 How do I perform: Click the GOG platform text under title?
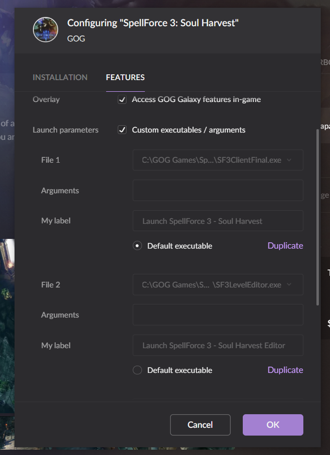(76, 38)
